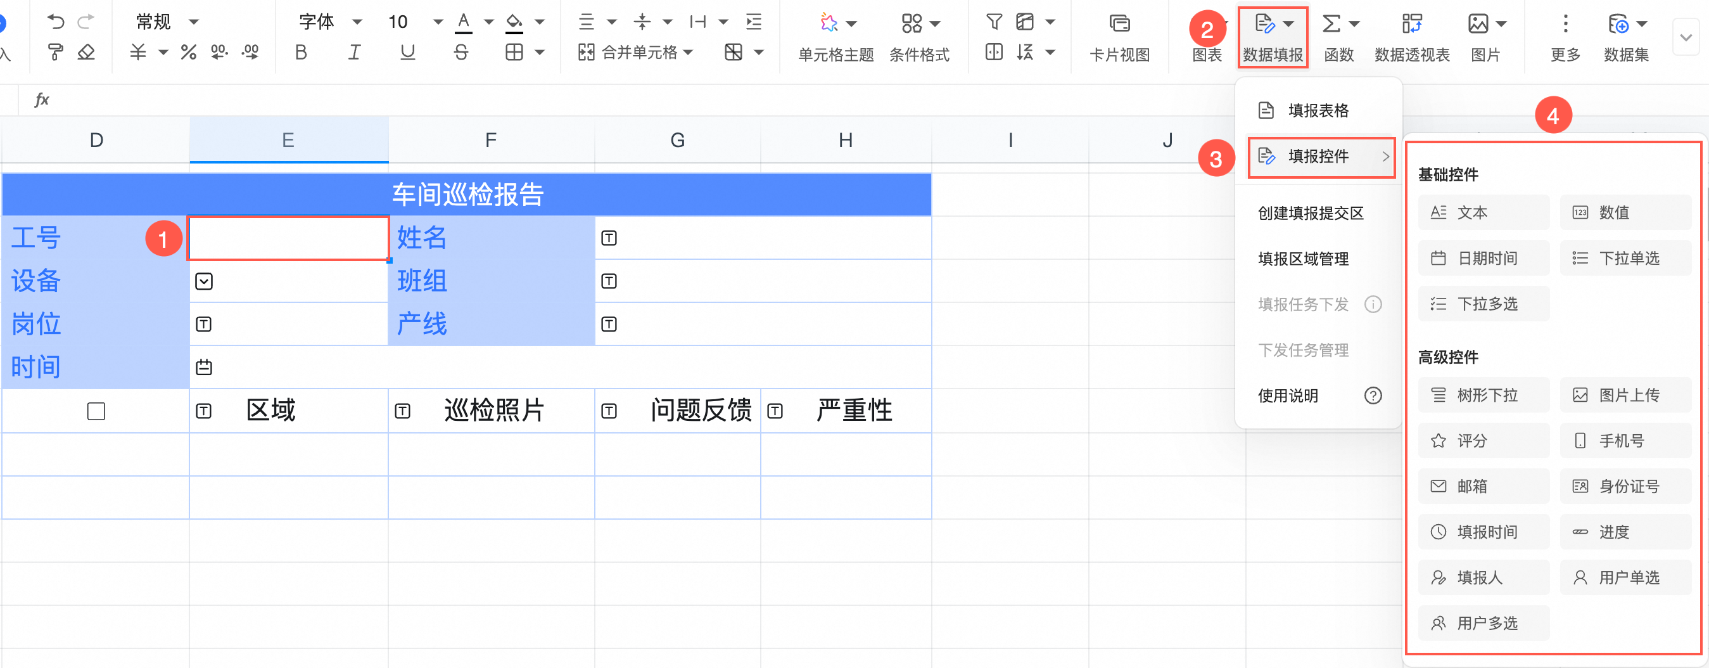Click the date control icon beside 时间
This screenshot has height=668, width=1709.
point(204,367)
